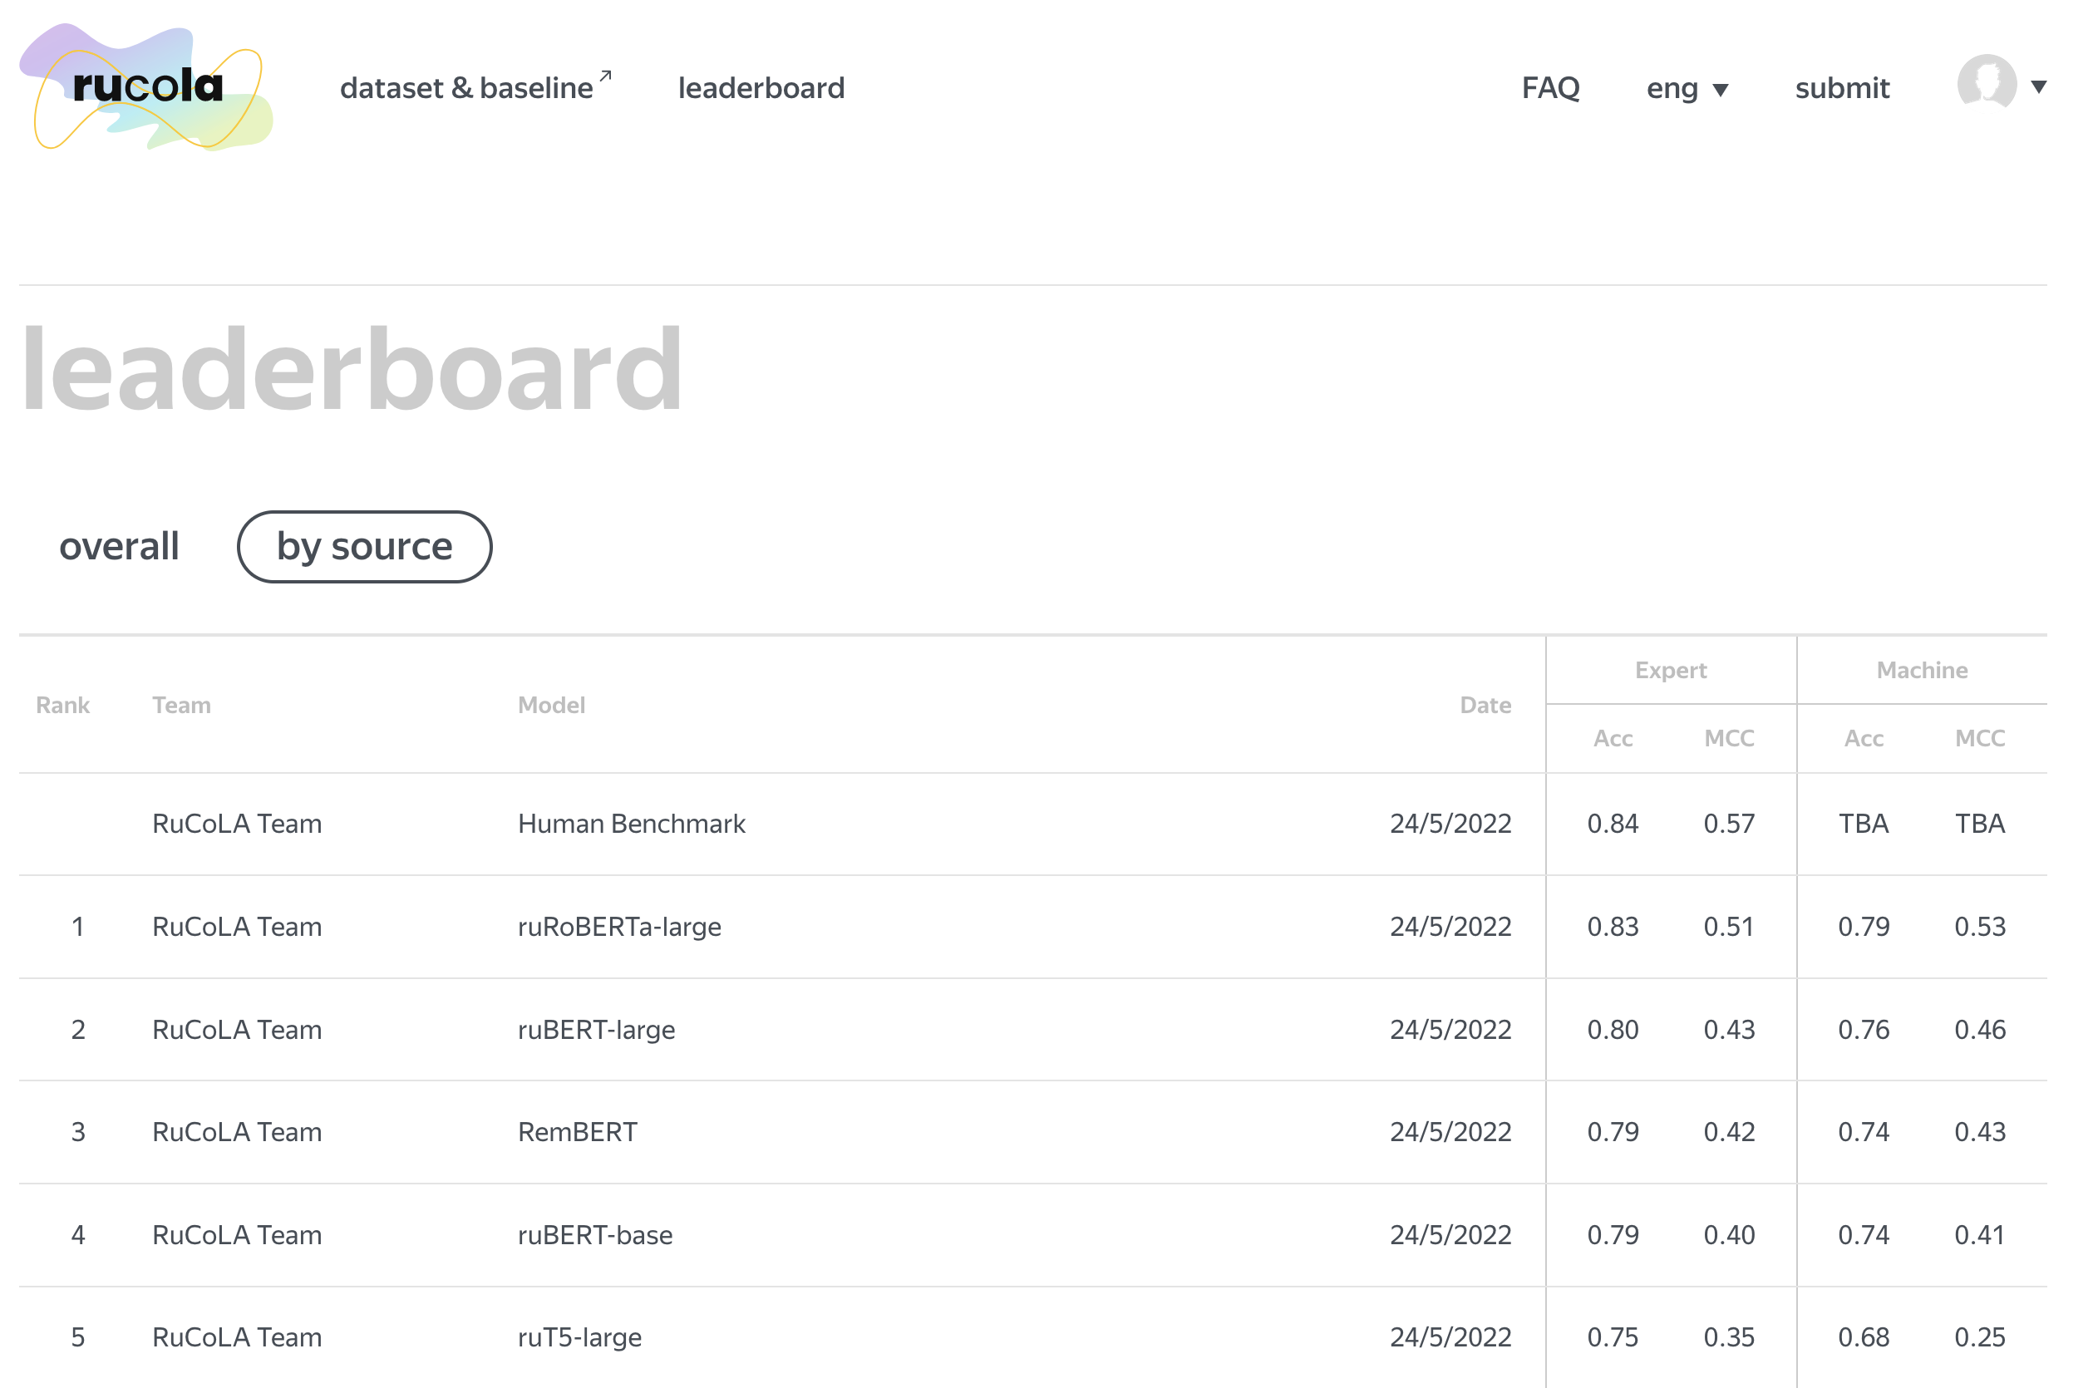
Task: Click rank 1 number cell
Action: coord(78,926)
